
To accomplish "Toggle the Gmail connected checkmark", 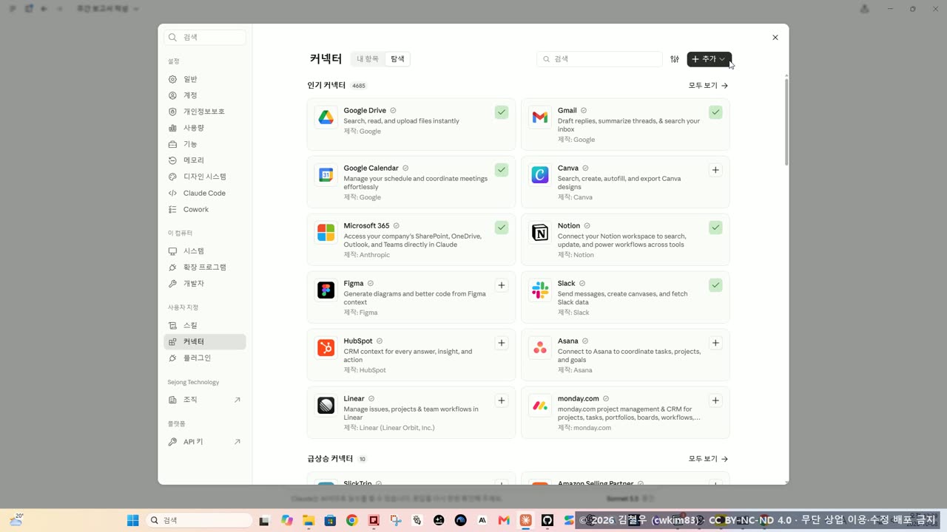I will (x=715, y=112).
